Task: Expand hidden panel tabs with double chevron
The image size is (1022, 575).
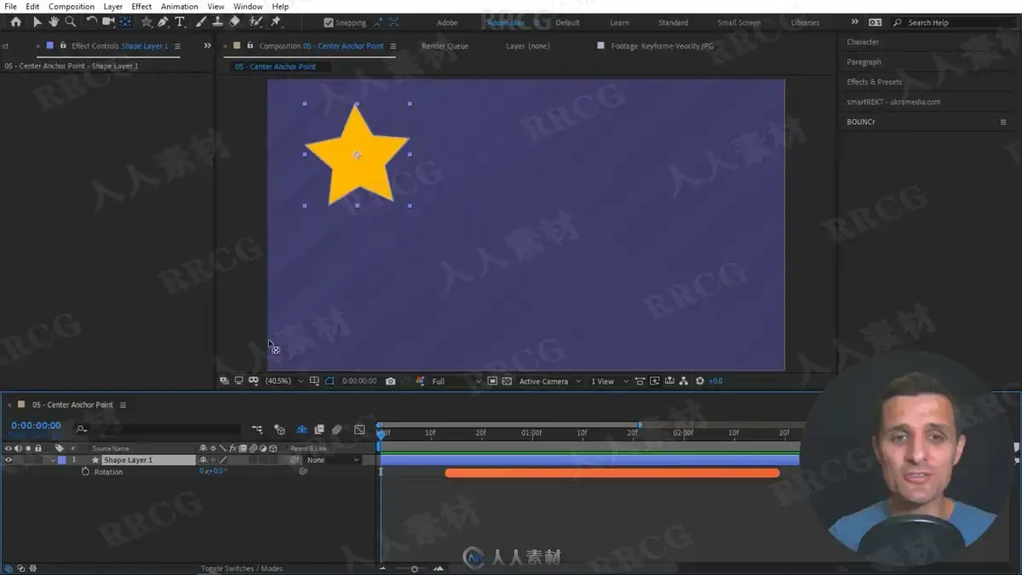Action: click(x=207, y=46)
